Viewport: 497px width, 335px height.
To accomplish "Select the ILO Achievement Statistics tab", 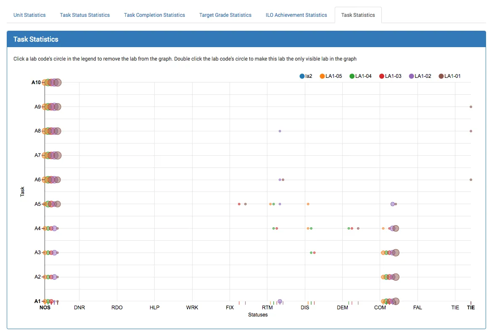I will click(296, 15).
